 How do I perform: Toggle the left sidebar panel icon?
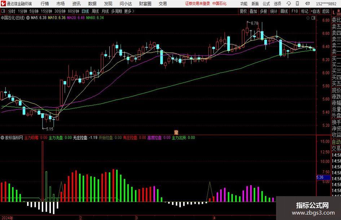pos(4,11)
